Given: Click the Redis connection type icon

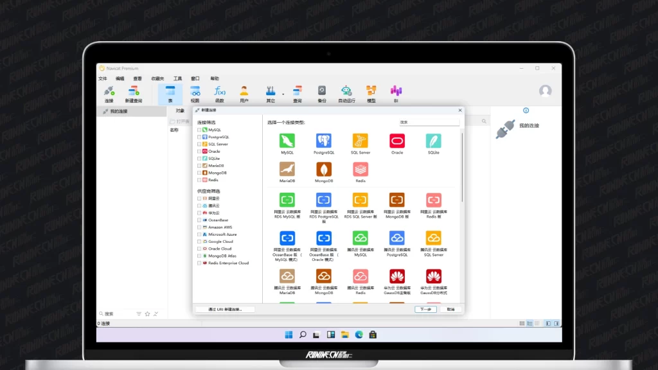Looking at the screenshot, I should [360, 169].
